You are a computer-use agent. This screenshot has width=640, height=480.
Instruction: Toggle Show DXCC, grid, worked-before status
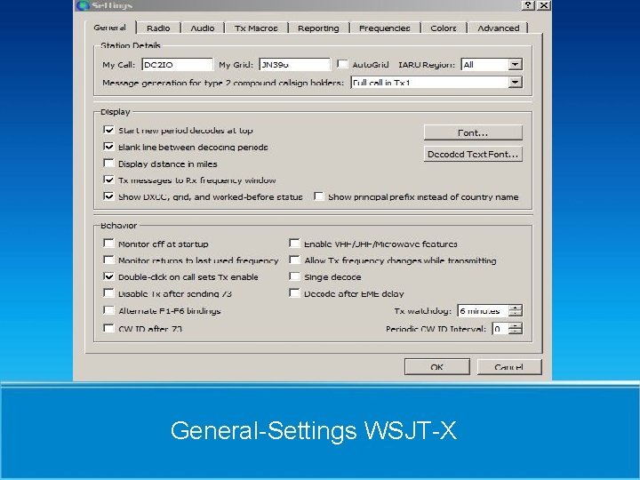(x=108, y=196)
